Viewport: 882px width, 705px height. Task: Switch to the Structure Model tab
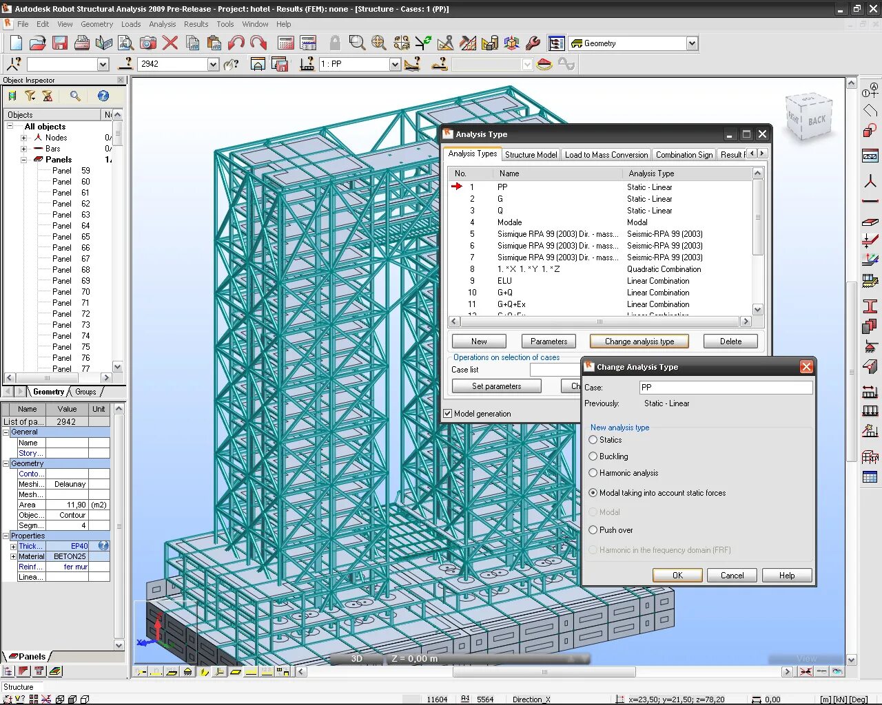coord(531,155)
